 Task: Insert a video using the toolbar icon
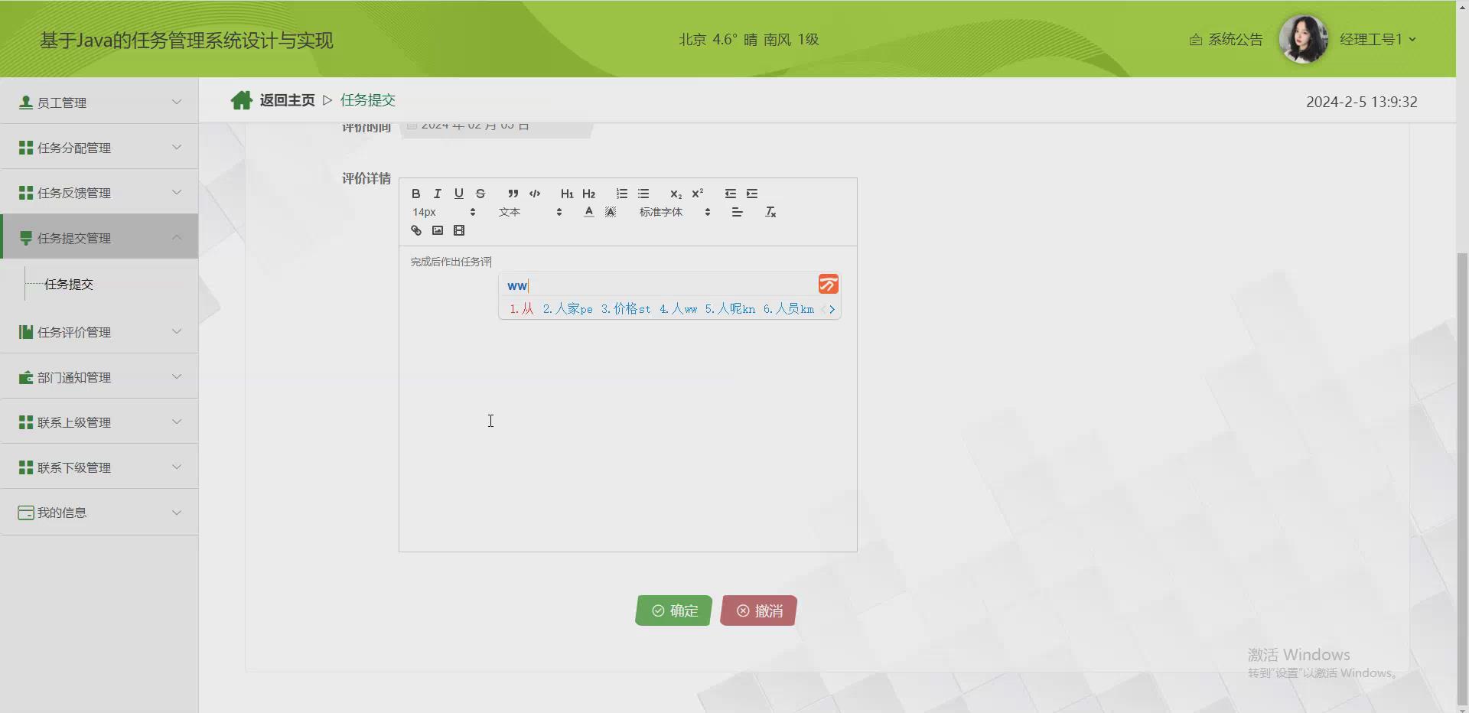(458, 230)
